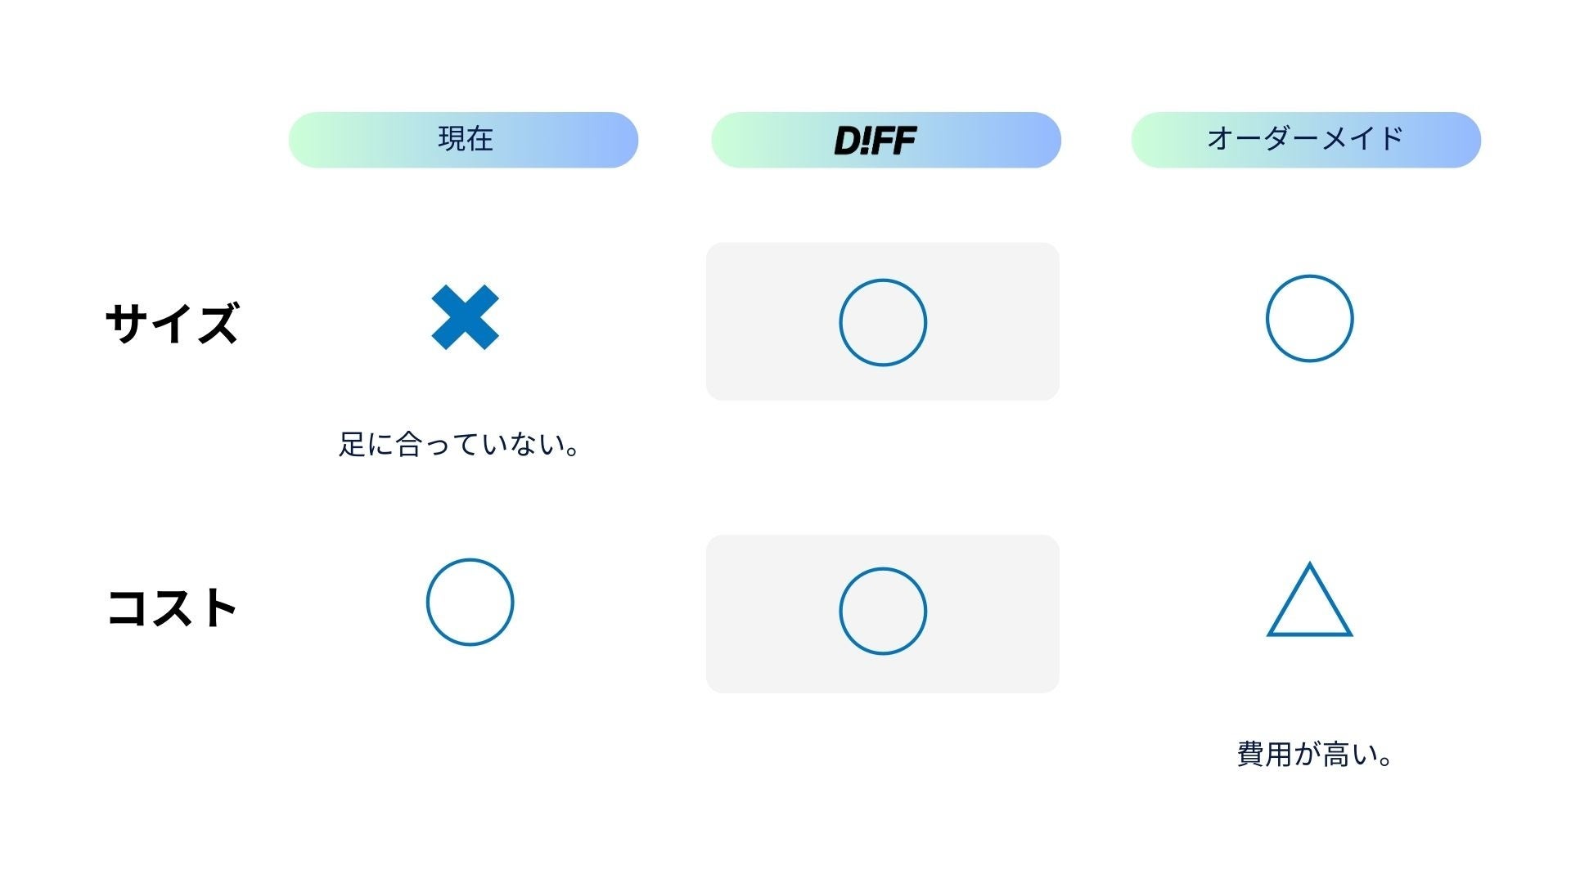Click the caption 足に合っていない。

coord(460,445)
